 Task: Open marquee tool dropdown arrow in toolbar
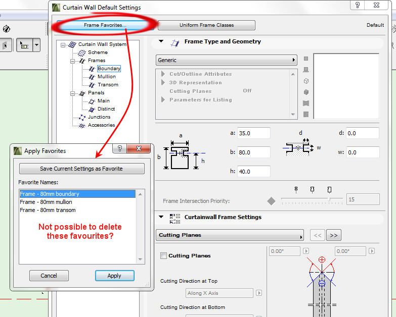point(36,45)
